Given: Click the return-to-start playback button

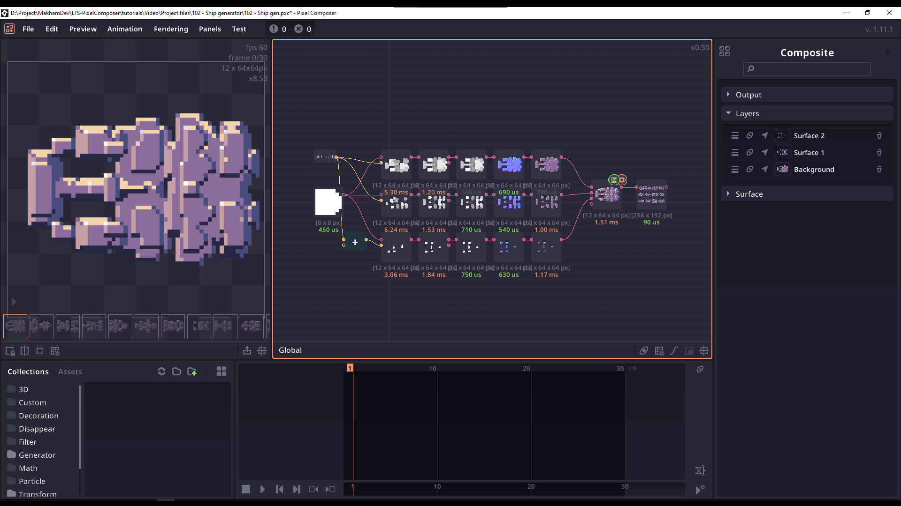Looking at the screenshot, I should (280, 489).
